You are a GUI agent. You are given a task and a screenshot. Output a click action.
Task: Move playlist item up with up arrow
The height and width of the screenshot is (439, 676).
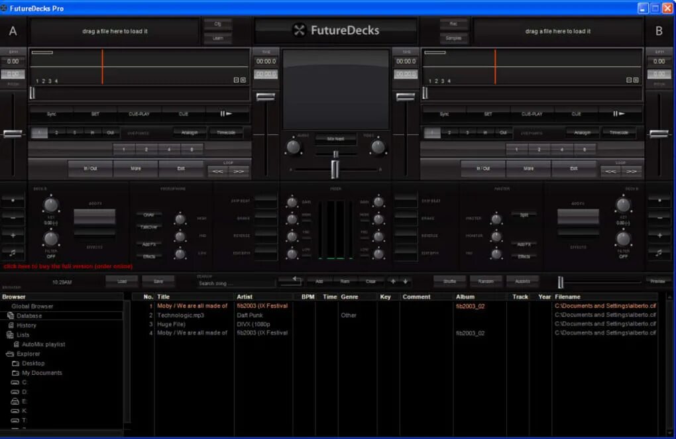393,281
